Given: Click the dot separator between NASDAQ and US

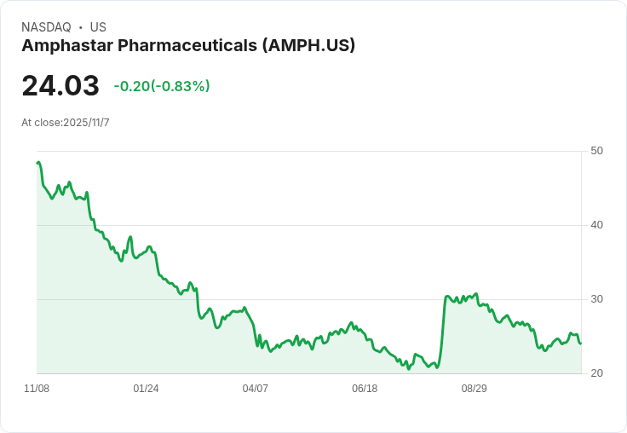Looking at the screenshot, I should pyautogui.click(x=80, y=27).
